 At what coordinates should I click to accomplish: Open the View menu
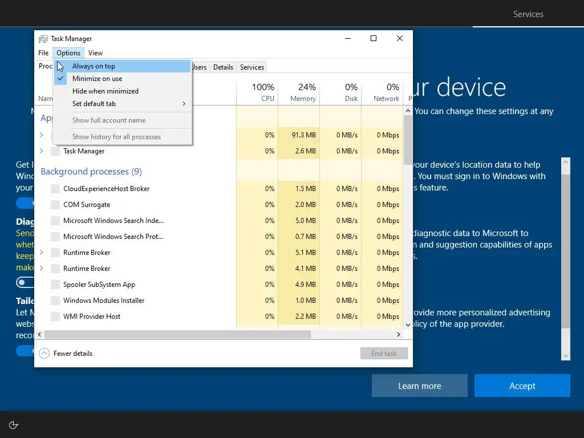(95, 53)
